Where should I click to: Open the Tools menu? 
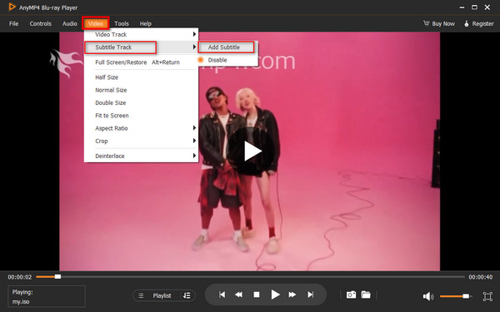[x=122, y=23]
